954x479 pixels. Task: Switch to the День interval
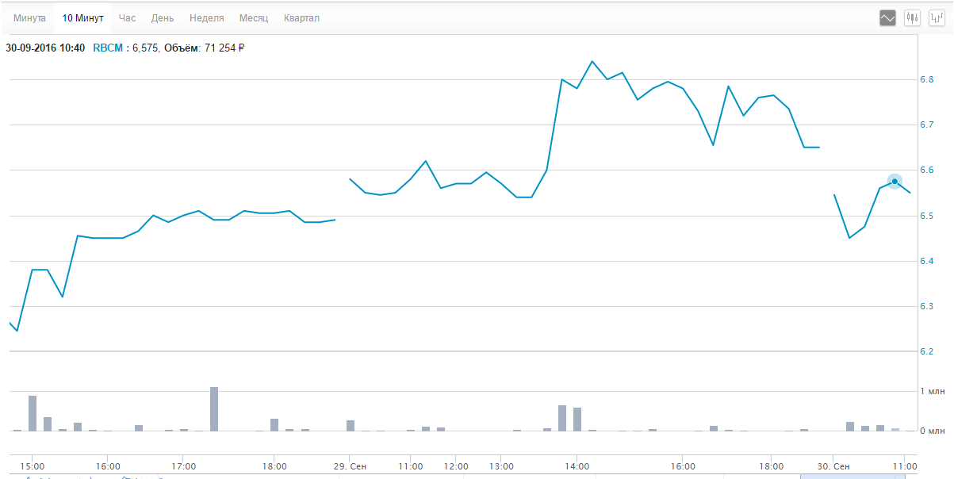(x=163, y=17)
